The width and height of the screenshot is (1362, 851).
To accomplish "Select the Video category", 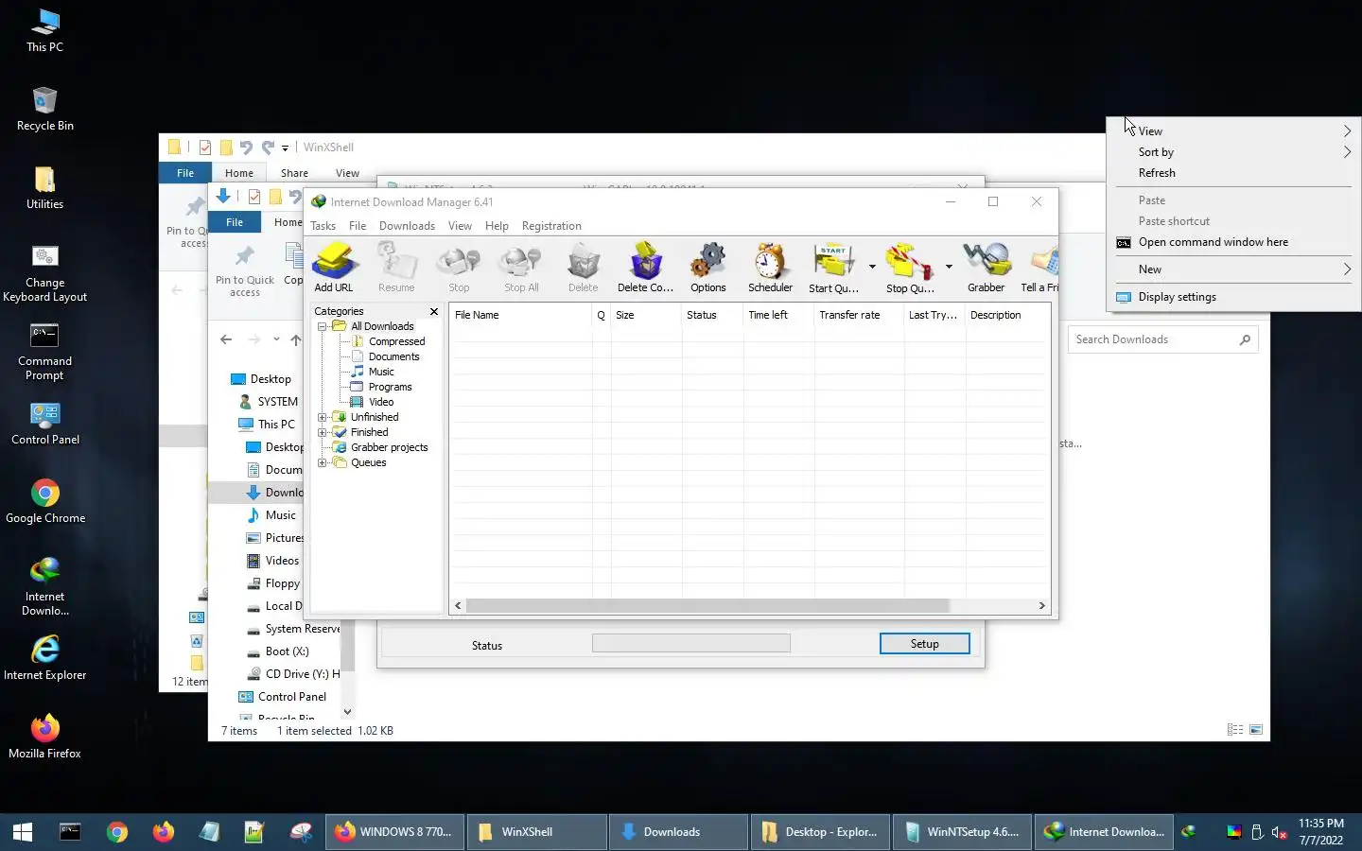I will pos(381,402).
